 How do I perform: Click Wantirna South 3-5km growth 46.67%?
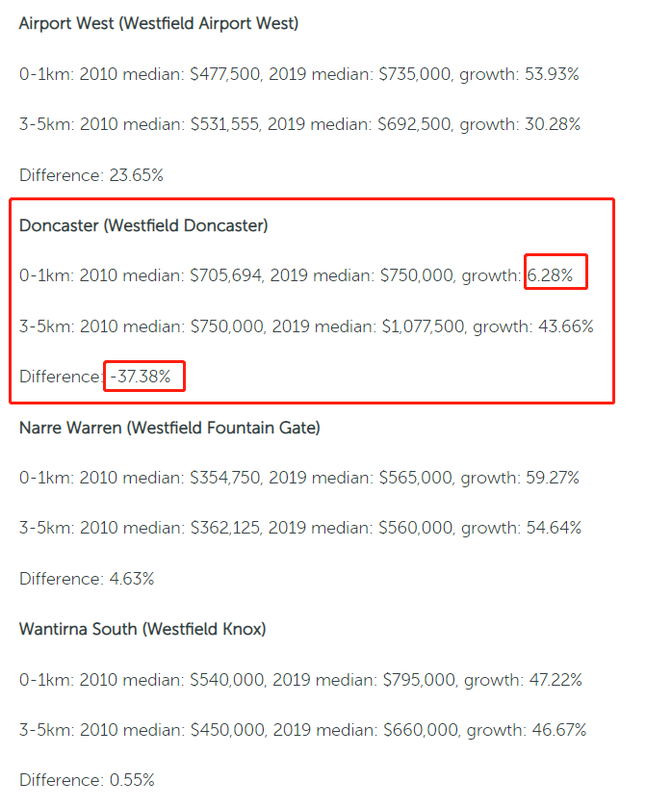coord(559,730)
